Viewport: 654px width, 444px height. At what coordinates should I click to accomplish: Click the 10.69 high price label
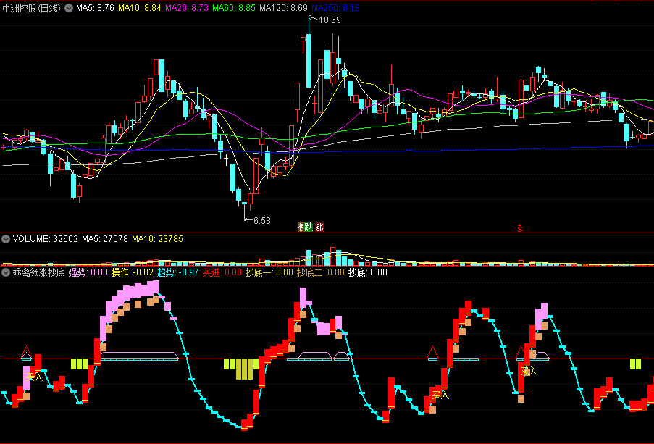330,20
